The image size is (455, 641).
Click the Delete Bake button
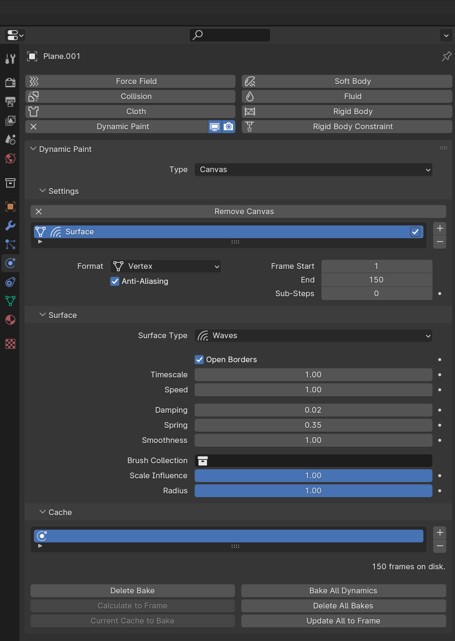(x=132, y=591)
